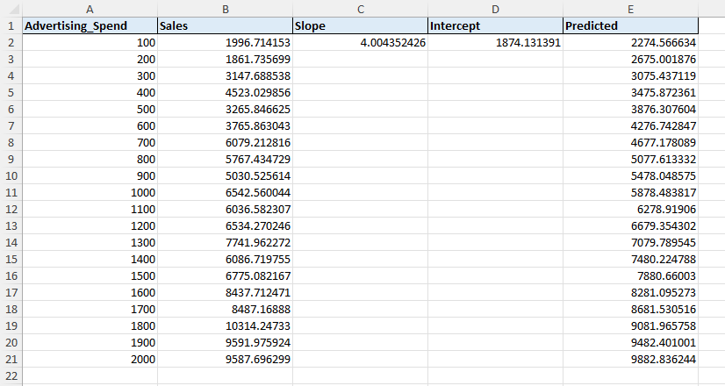
Task: Select sales cell 4523.029856
Action: click(x=226, y=92)
